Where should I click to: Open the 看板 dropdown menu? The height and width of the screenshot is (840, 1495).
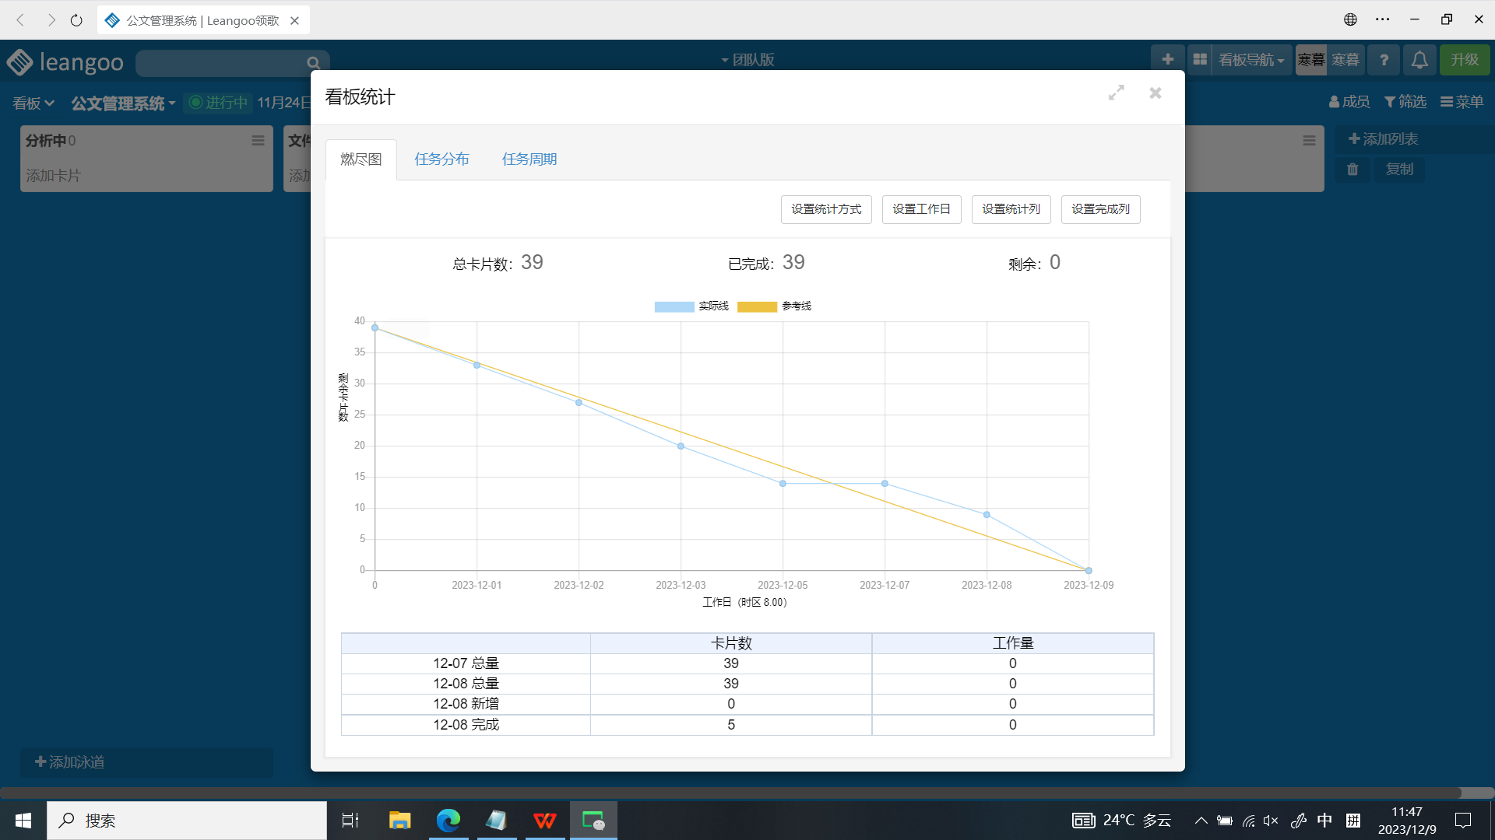click(x=33, y=103)
